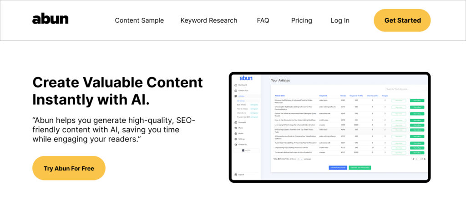Go to next page with the right arrow
Image resolution: width=466 pixels, height=221 pixels.
click(425, 159)
